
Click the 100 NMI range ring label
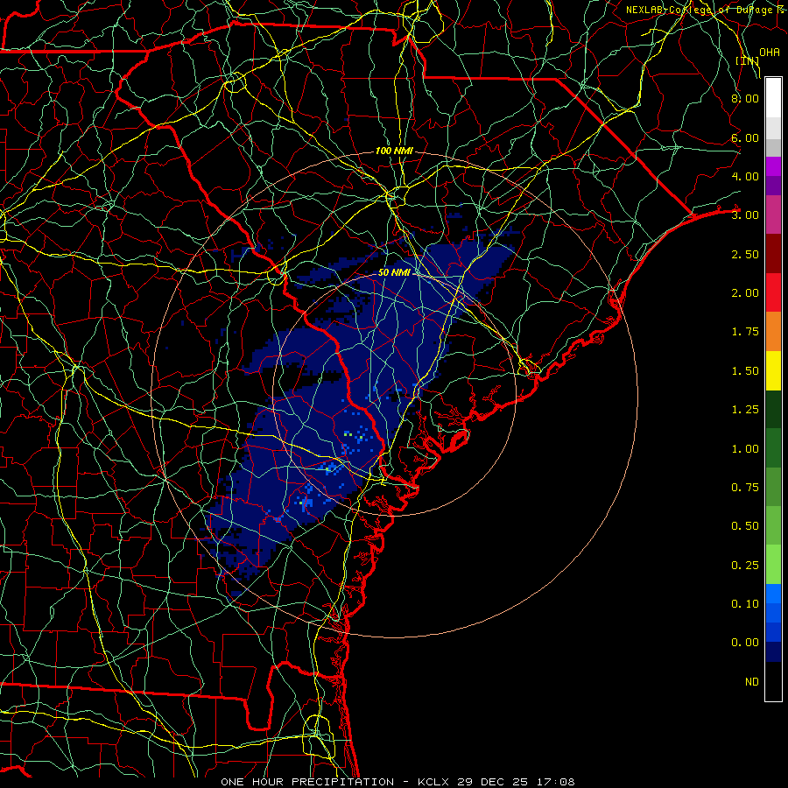coord(394,151)
